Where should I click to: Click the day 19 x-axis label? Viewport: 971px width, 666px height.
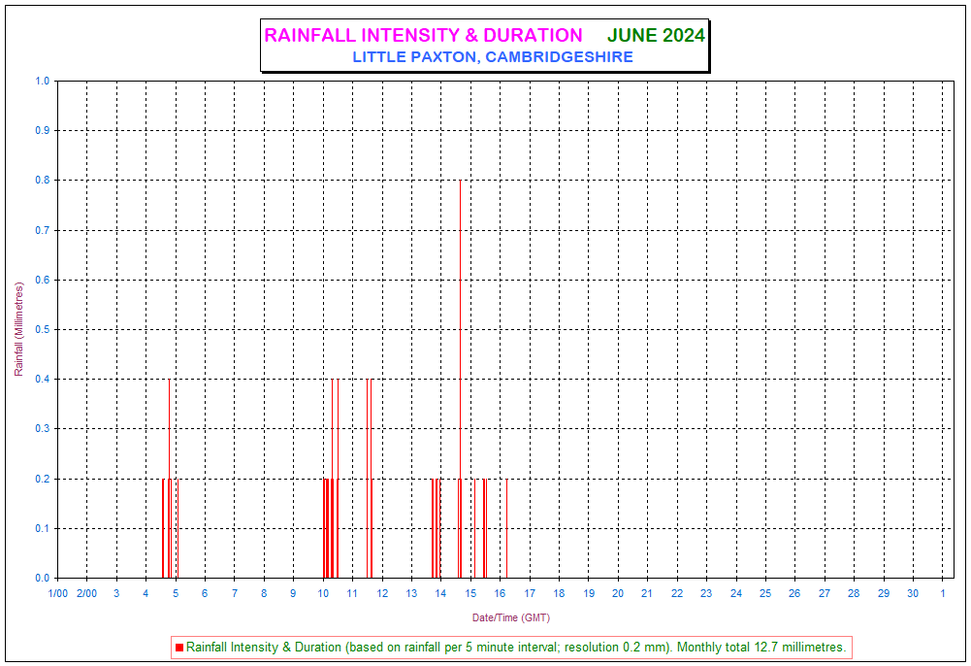(x=589, y=593)
